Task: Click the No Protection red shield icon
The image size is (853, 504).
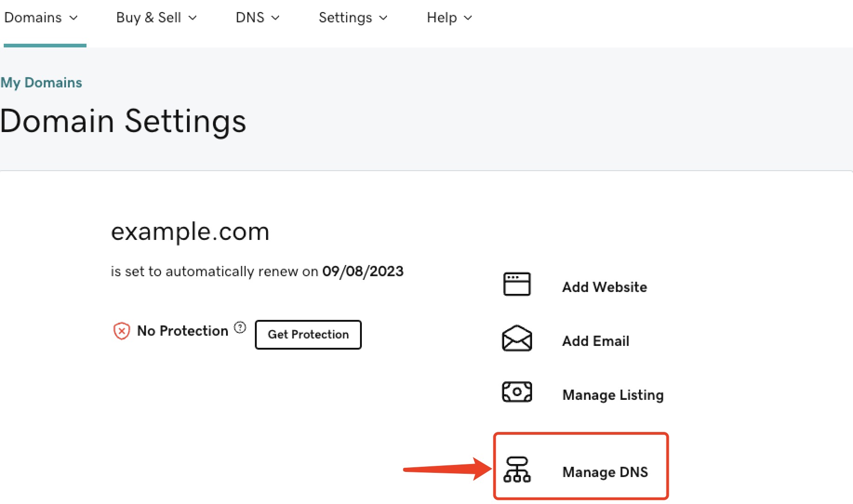Action: 121,331
